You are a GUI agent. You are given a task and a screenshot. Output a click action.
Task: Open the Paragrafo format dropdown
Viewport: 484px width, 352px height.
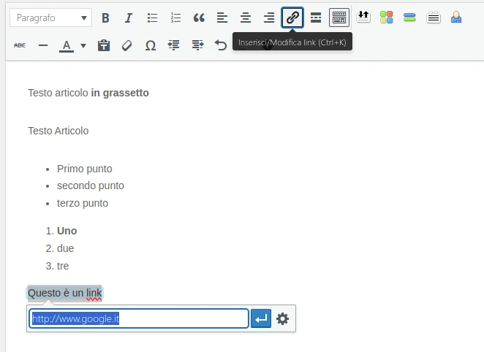point(50,18)
